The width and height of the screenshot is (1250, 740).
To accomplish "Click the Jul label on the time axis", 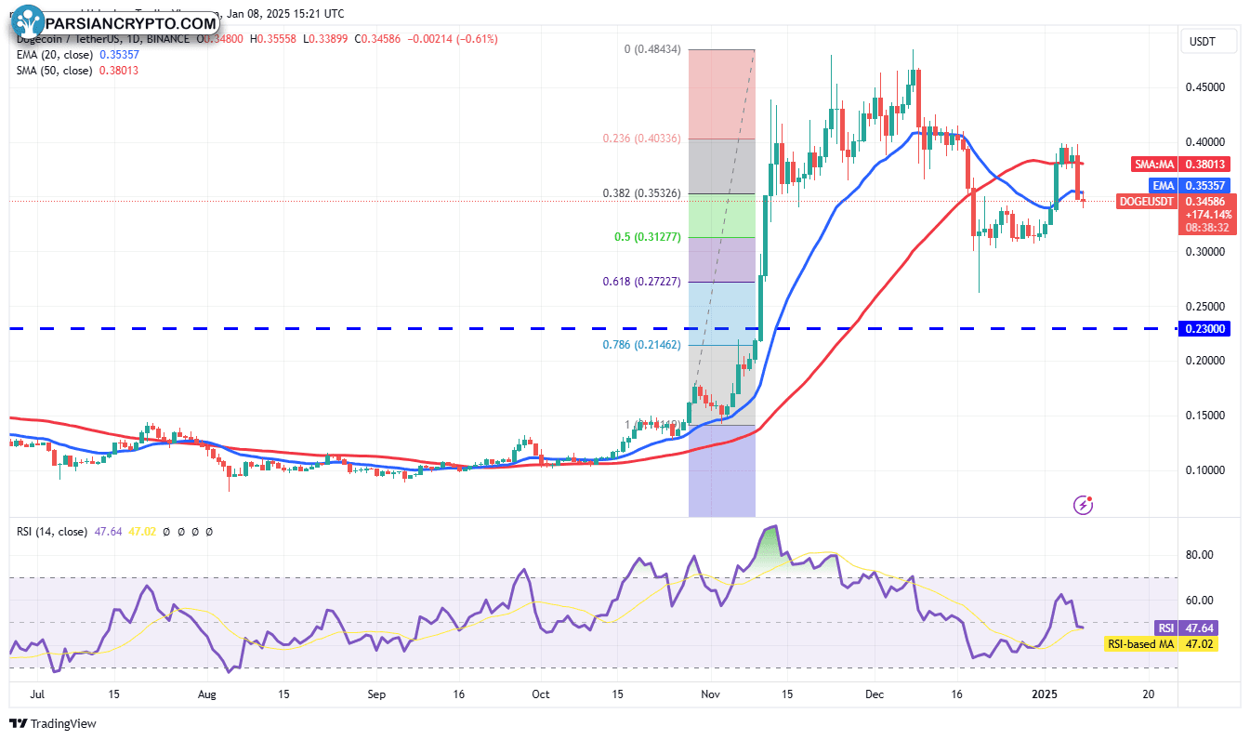I will pyautogui.click(x=39, y=694).
